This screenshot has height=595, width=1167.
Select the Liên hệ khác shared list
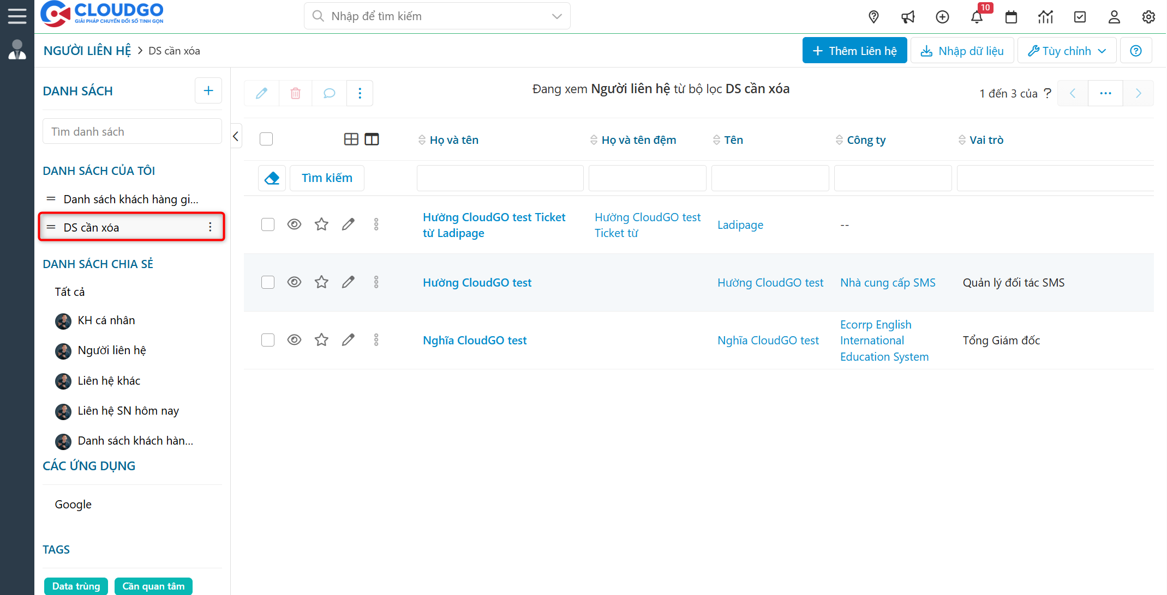(109, 381)
